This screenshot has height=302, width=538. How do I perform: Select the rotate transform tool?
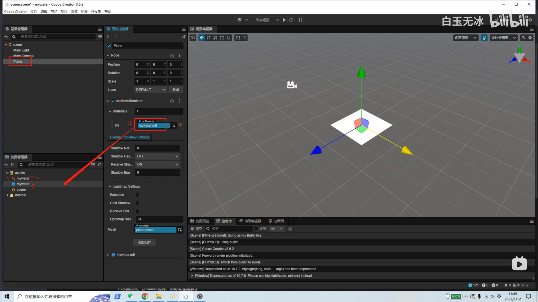tap(208, 38)
